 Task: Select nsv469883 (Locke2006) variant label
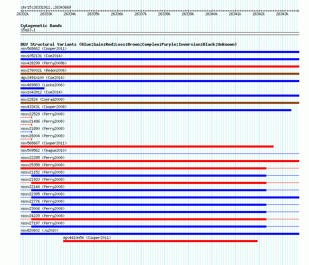[x=43, y=85]
